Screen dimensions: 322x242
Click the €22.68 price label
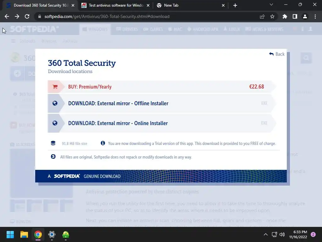coord(257,87)
